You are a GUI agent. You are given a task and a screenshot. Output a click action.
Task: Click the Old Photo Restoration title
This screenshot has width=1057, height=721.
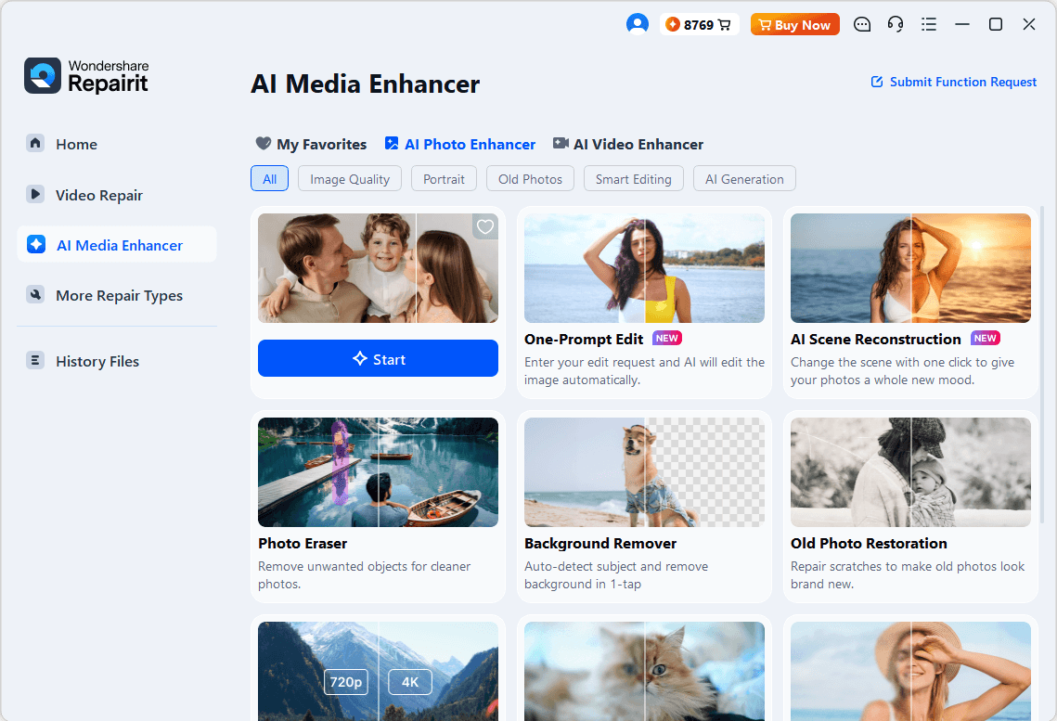869,543
